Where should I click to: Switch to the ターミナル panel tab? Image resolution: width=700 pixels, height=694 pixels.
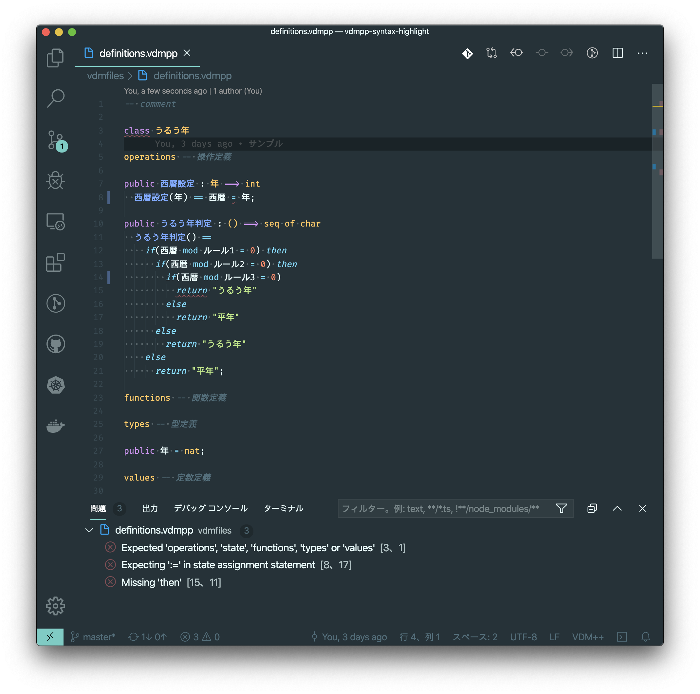(283, 508)
